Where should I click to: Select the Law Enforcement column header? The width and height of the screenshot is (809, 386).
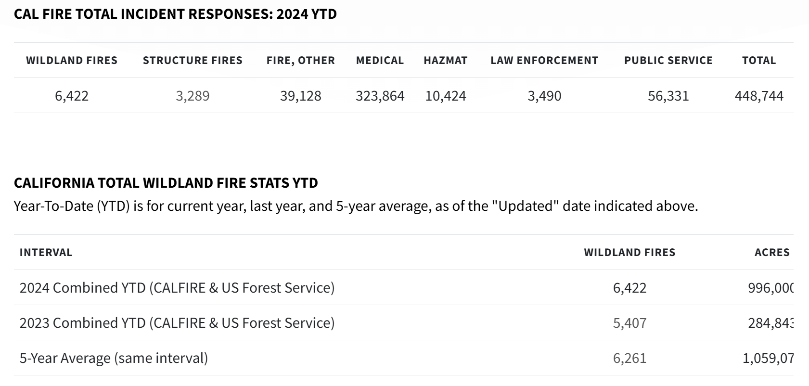[544, 60]
